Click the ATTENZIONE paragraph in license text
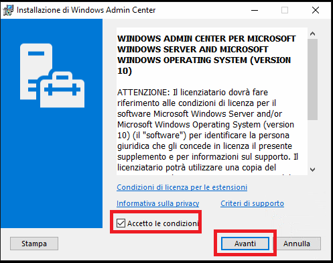The width and height of the screenshot is (333, 263). point(208,129)
